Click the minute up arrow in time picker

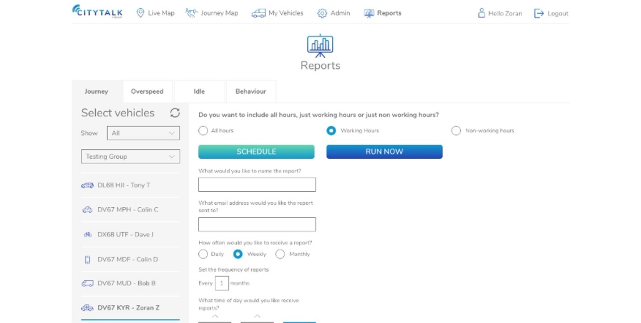click(x=257, y=316)
